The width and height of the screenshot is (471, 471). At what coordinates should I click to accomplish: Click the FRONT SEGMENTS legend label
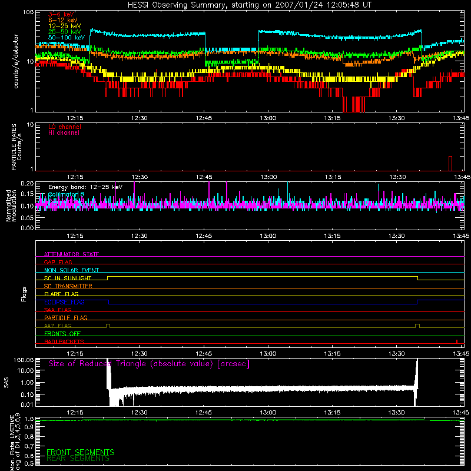(x=81, y=452)
